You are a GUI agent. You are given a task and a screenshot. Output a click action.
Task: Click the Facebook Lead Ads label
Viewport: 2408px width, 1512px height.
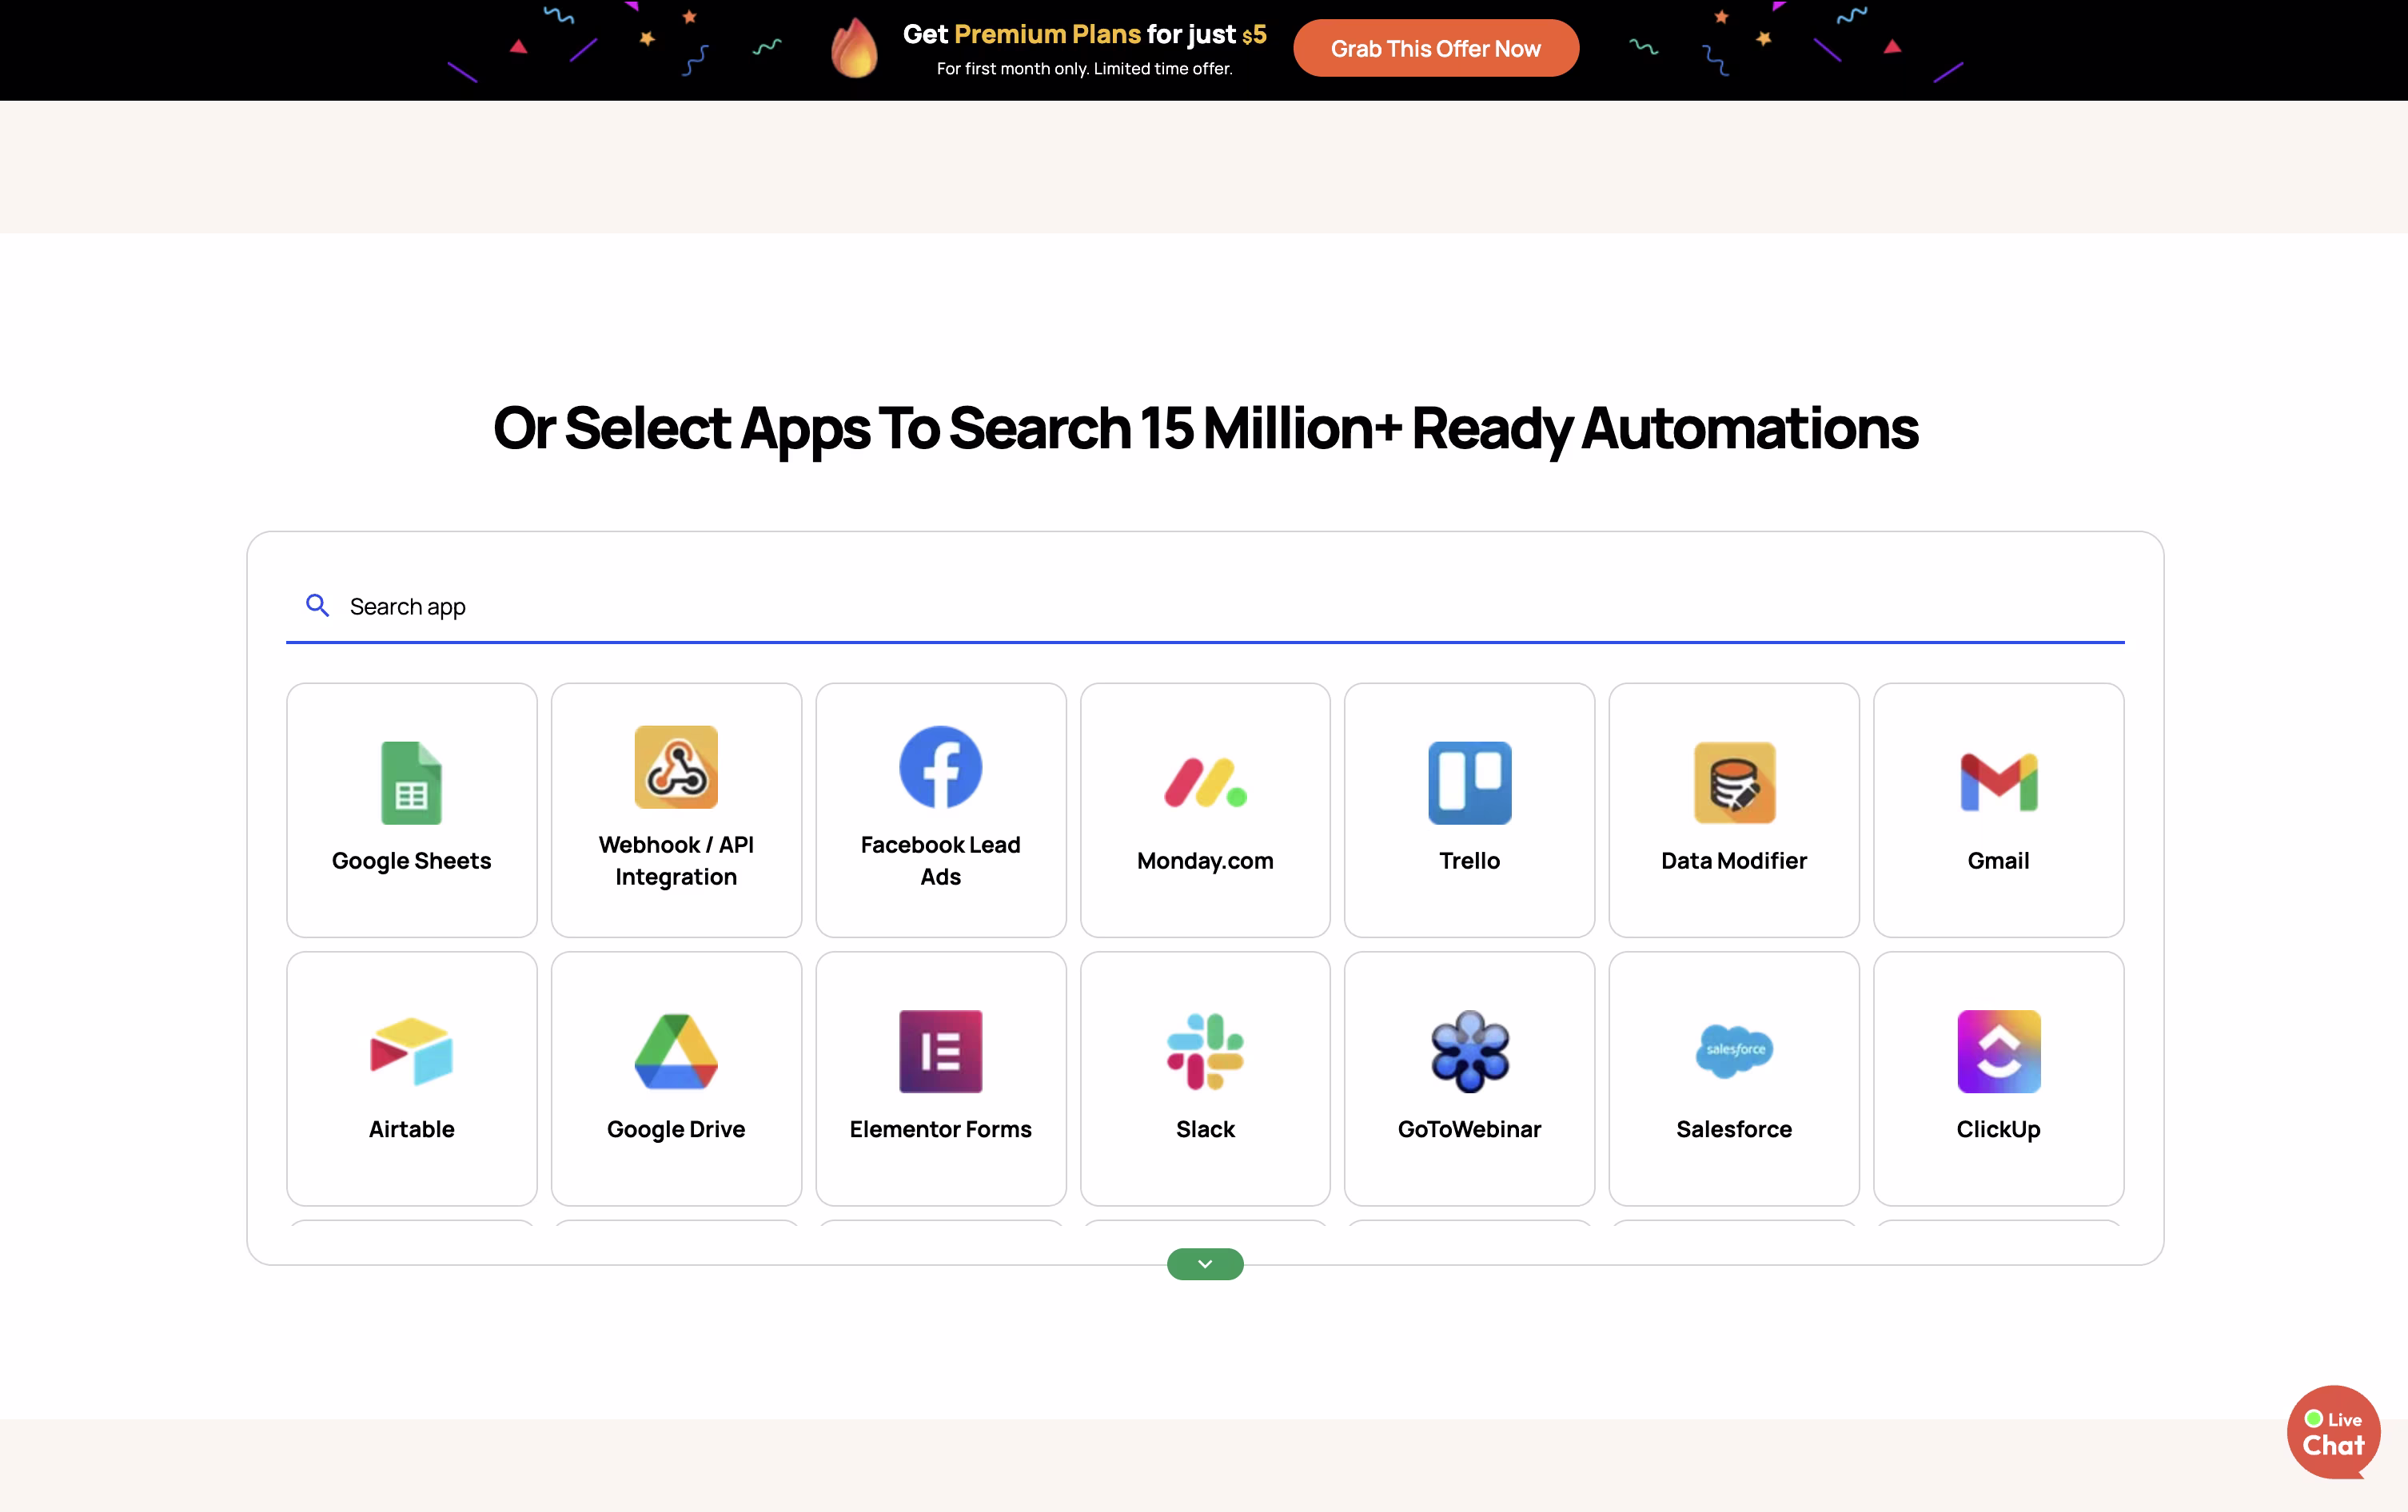point(940,861)
